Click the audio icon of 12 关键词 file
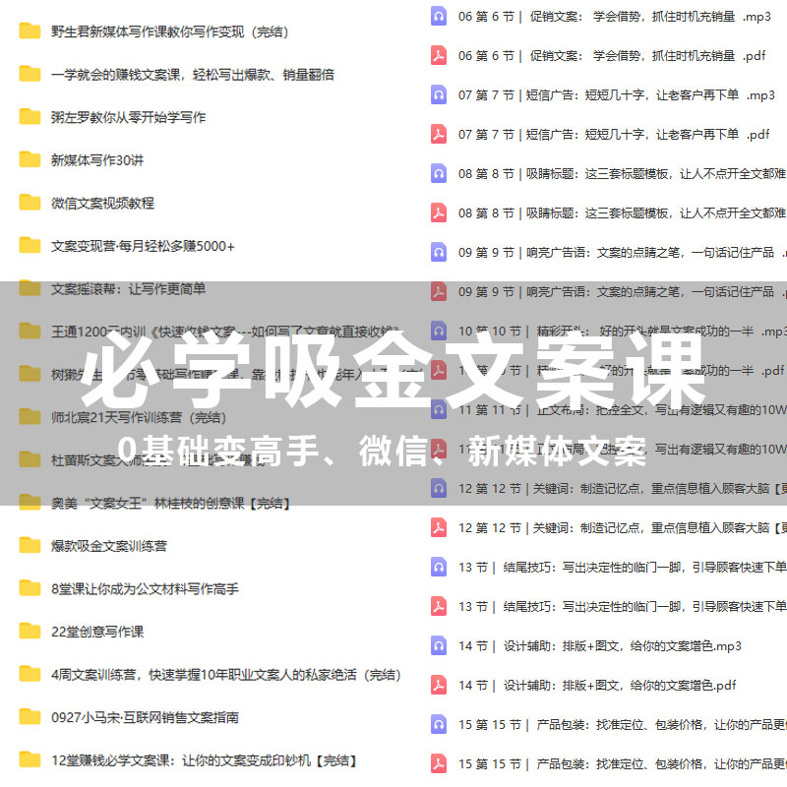Screen dimensions: 787x787 pyautogui.click(x=439, y=488)
